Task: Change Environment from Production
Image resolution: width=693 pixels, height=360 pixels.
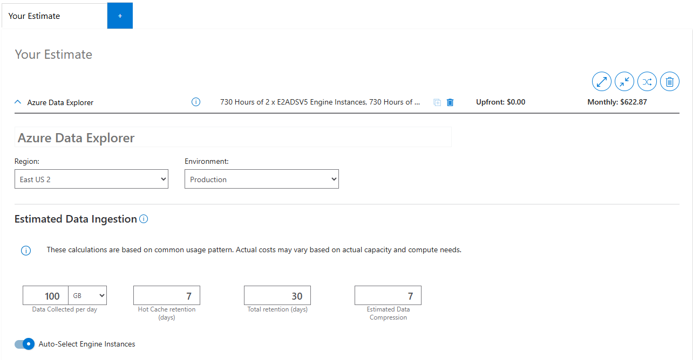Action: 261,178
